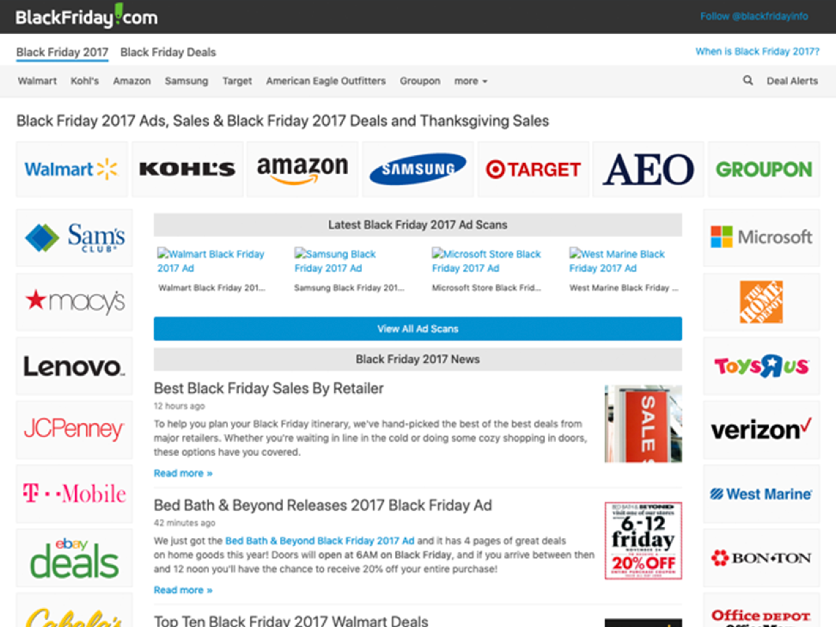Open the Target logo tile
This screenshot has height=627, width=836.
pos(533,169)
